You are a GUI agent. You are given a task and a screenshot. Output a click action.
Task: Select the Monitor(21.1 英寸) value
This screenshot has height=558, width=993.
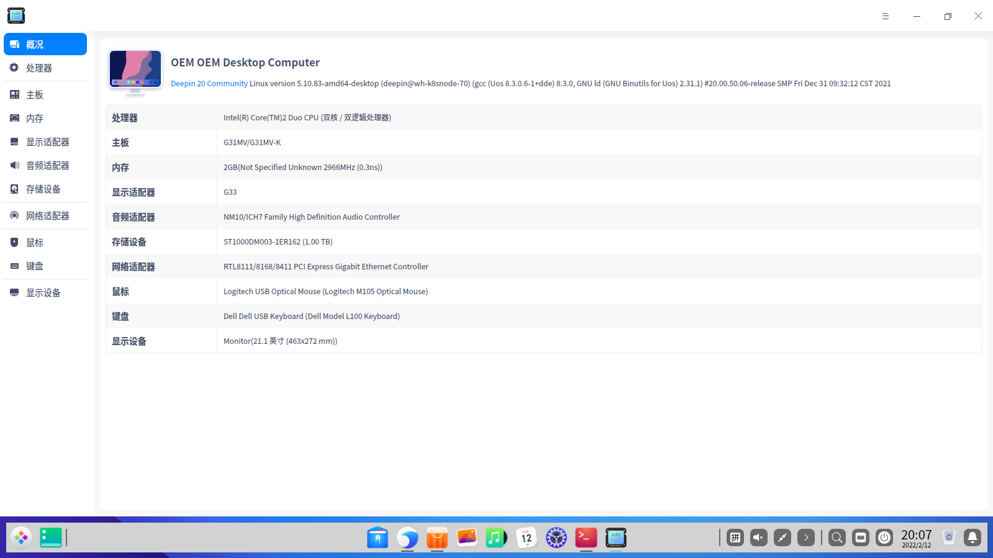(281, 341)
